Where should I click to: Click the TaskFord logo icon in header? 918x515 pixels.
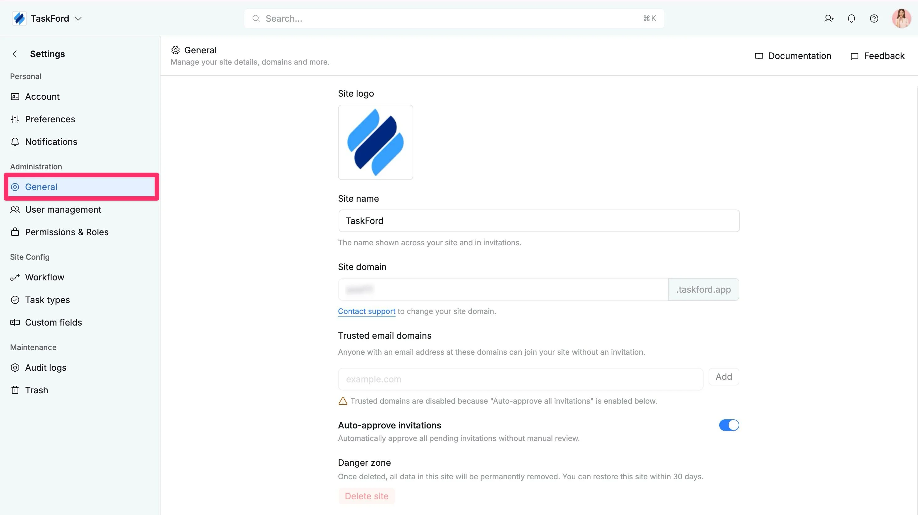pos(19,19)
